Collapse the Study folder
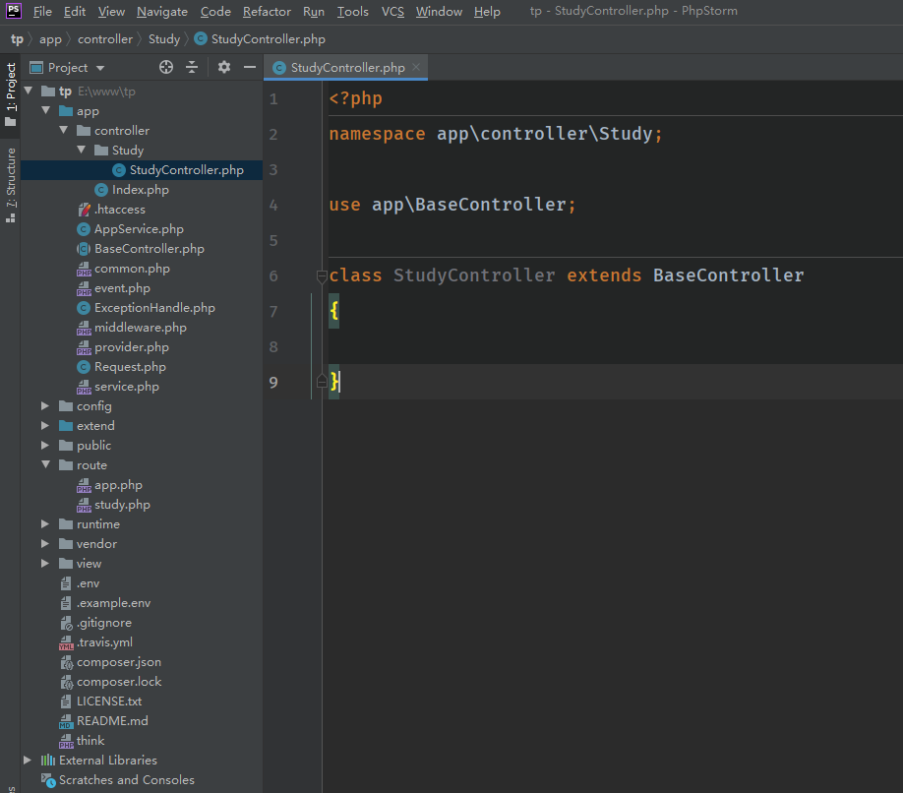 82,150
